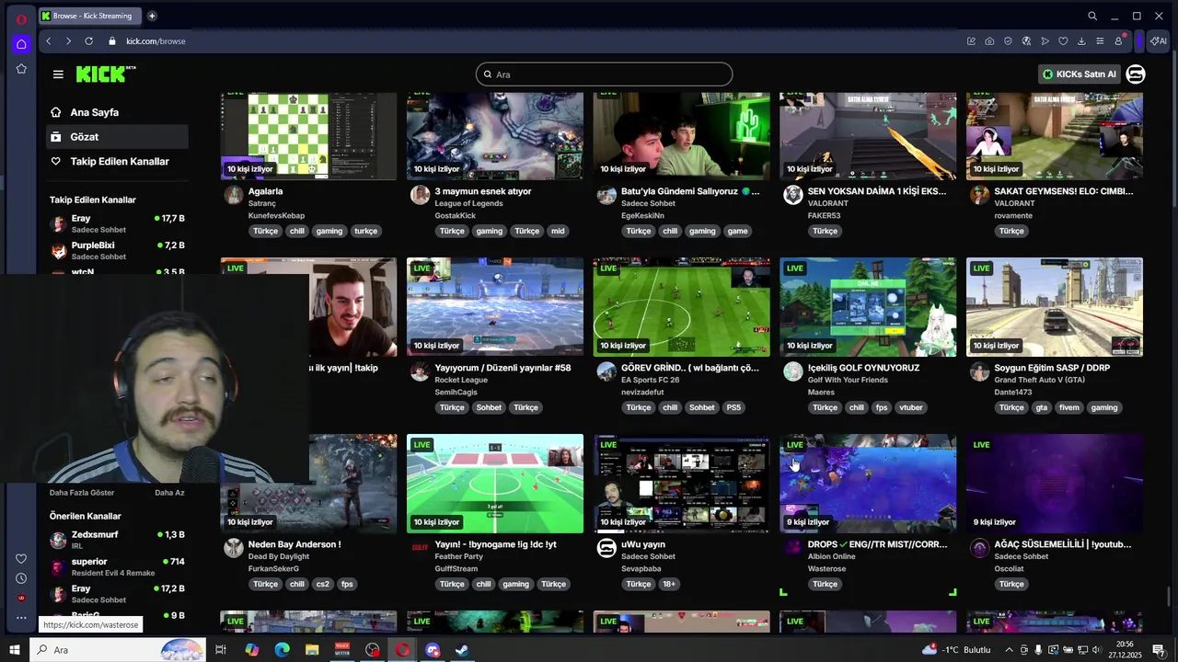Click the FAKER53 channel name
The width and height of the screenshot is (1178, 662).
824,215
